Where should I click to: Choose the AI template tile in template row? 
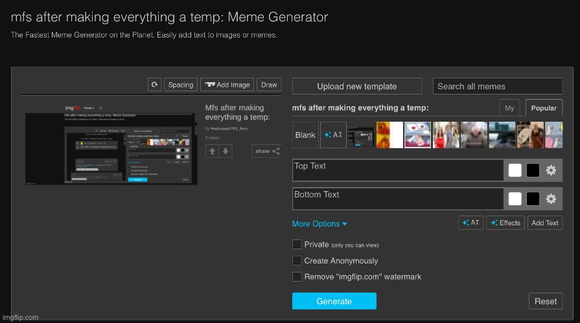[x=333, y=135]
